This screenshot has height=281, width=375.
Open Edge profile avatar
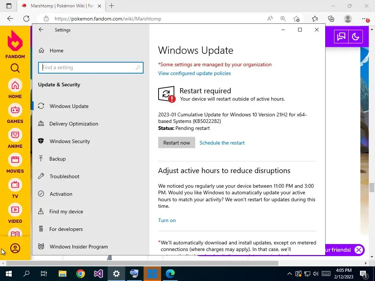click(348, 19)
